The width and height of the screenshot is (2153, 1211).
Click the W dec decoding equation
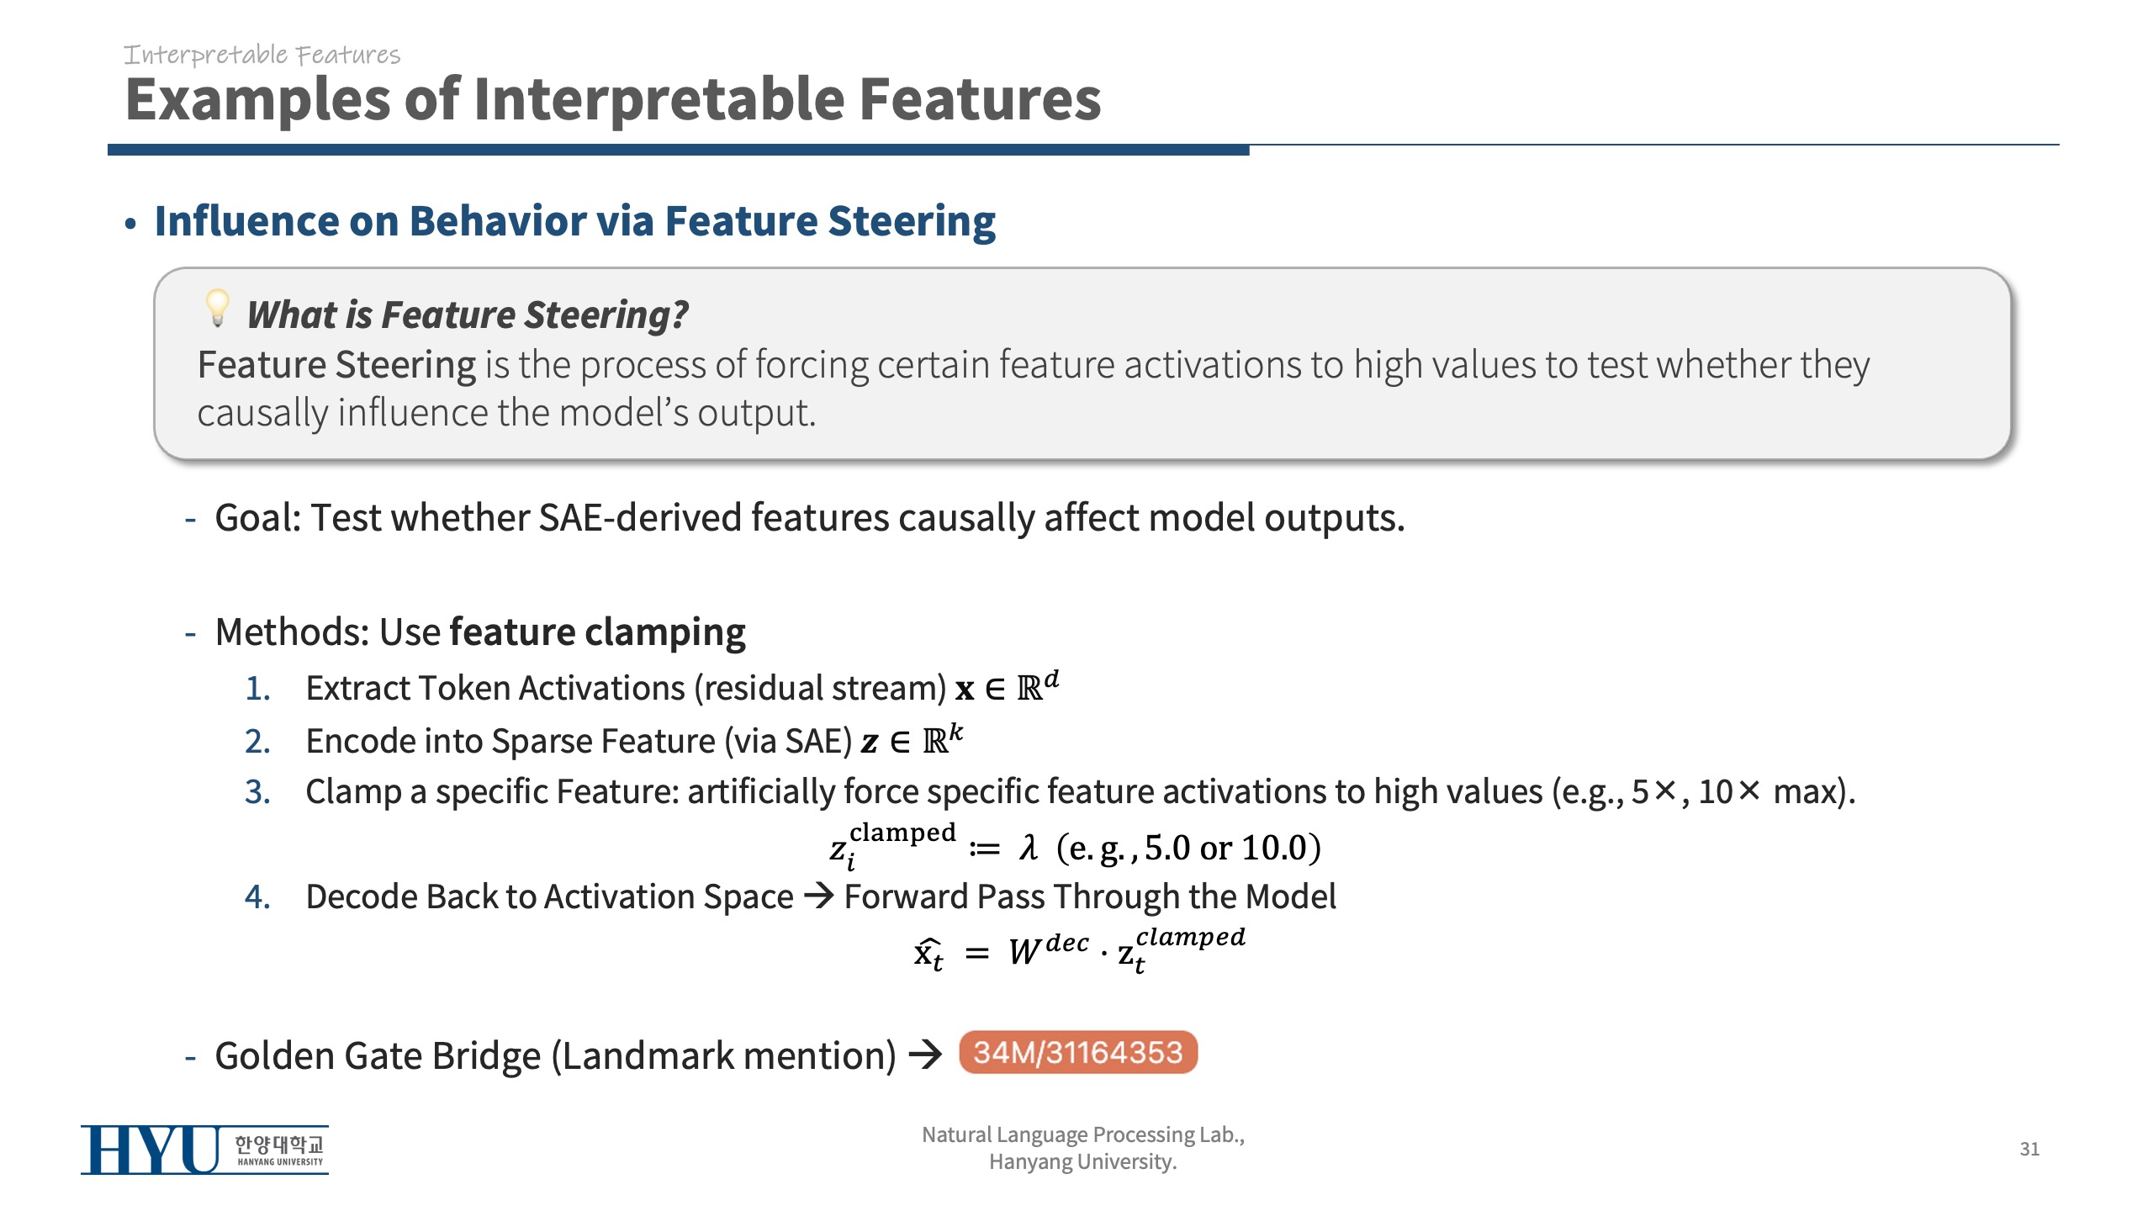coord(1079,951)
